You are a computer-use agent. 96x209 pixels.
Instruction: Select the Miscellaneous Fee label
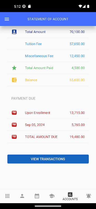coord(39,56)
